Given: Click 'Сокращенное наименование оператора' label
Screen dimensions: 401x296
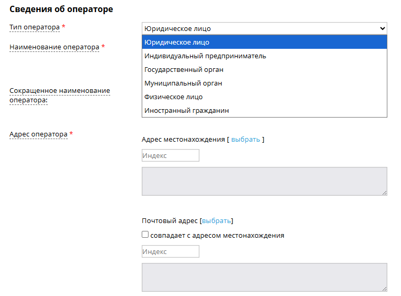Looking at the screenshot, I should click(x=59, y=95).
